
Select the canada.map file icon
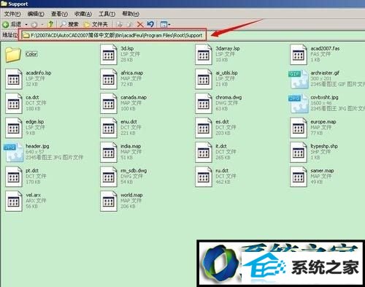[109, 103]
